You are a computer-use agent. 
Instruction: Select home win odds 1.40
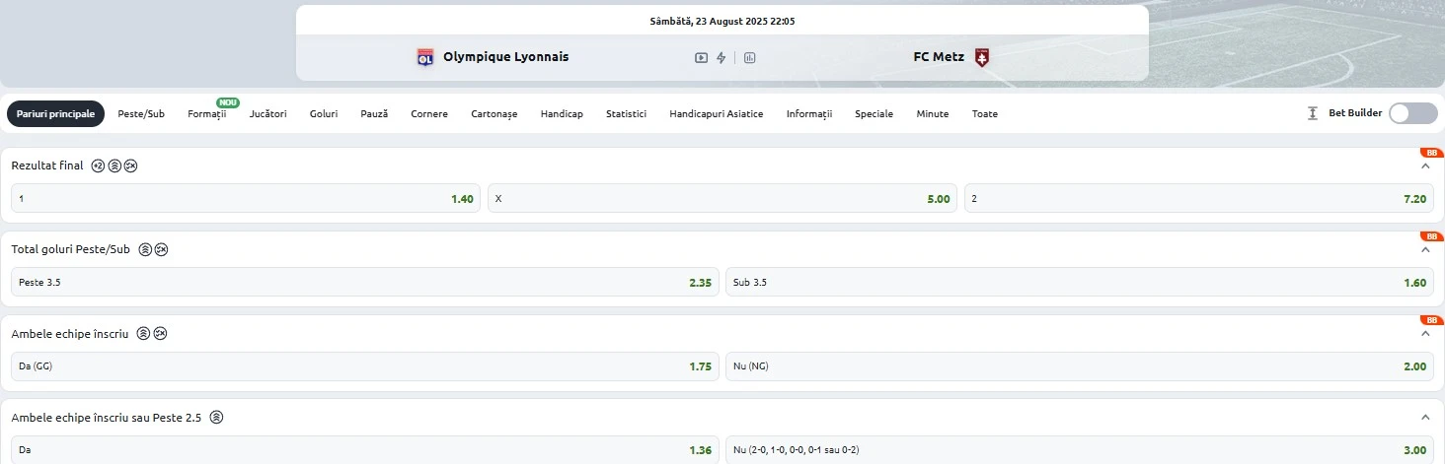[x=246, y=198]
